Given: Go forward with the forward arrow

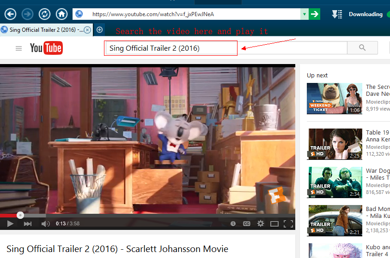Looking at the screenshot, I should 27,14.
